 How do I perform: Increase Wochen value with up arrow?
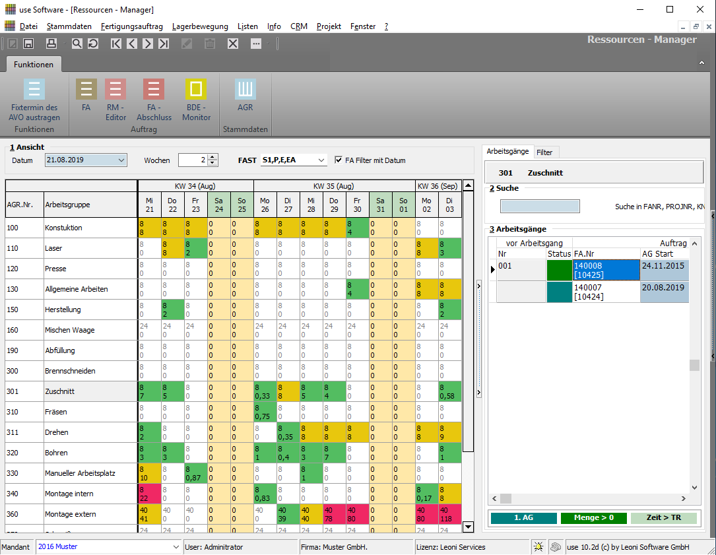[212, 157]
